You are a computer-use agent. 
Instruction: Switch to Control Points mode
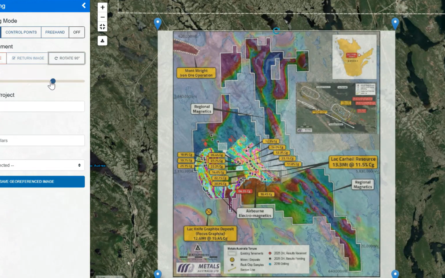click(21, 32)
